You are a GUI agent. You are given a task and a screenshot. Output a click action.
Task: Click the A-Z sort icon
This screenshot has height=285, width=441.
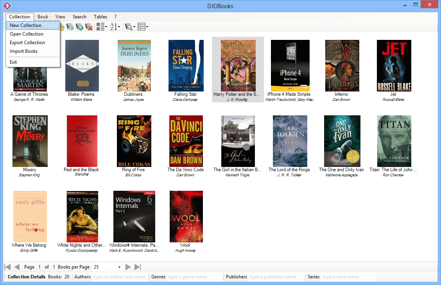[x=113, y=27]
